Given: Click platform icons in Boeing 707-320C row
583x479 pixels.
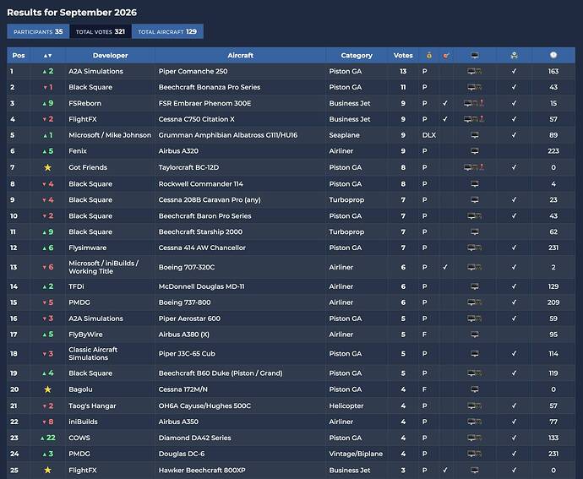Looking at the screenshot, I should (x=475, y=267).
